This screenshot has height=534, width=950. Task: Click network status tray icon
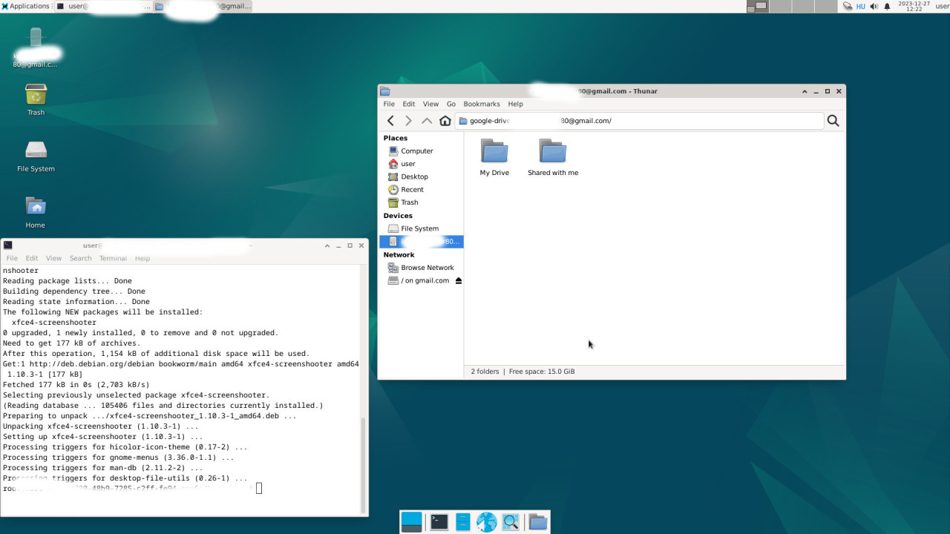848,6
